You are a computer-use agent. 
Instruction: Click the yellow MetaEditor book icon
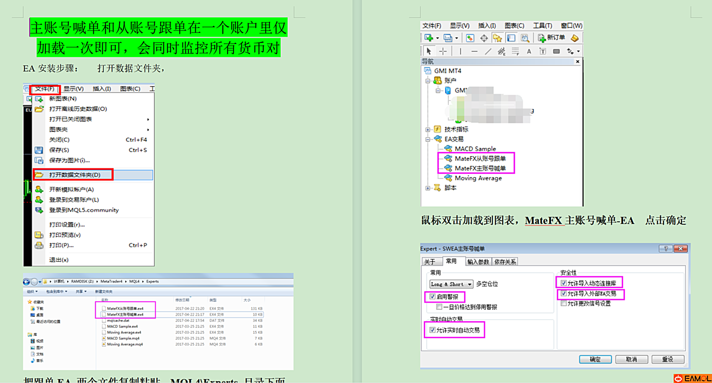pos(575,38)
